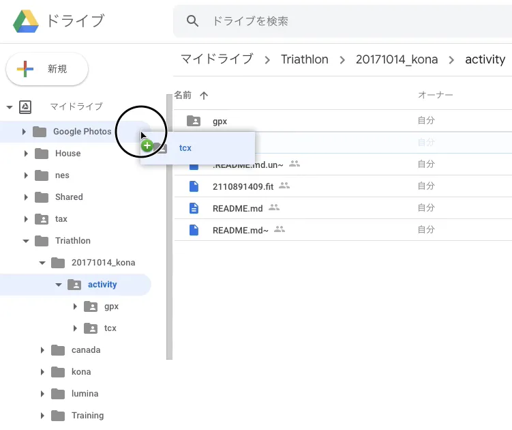Click the README.md document icon
This screenshot has height=430, width=512.
pyautogui.click(x=194, y=208)
